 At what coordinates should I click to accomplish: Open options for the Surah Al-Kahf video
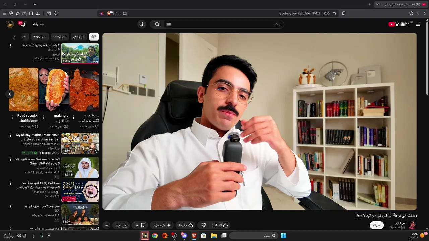[11, 159]
